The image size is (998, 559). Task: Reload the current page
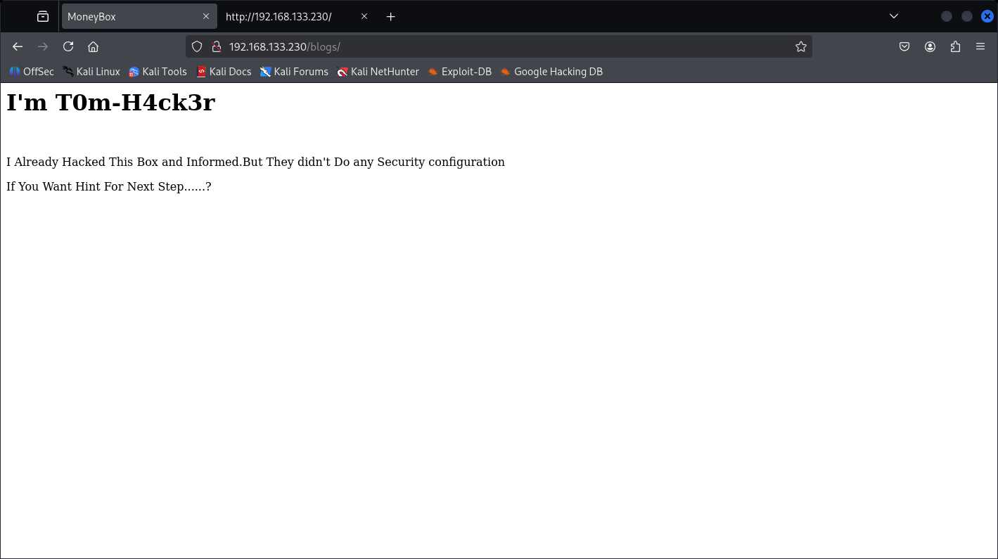(68, 46)
